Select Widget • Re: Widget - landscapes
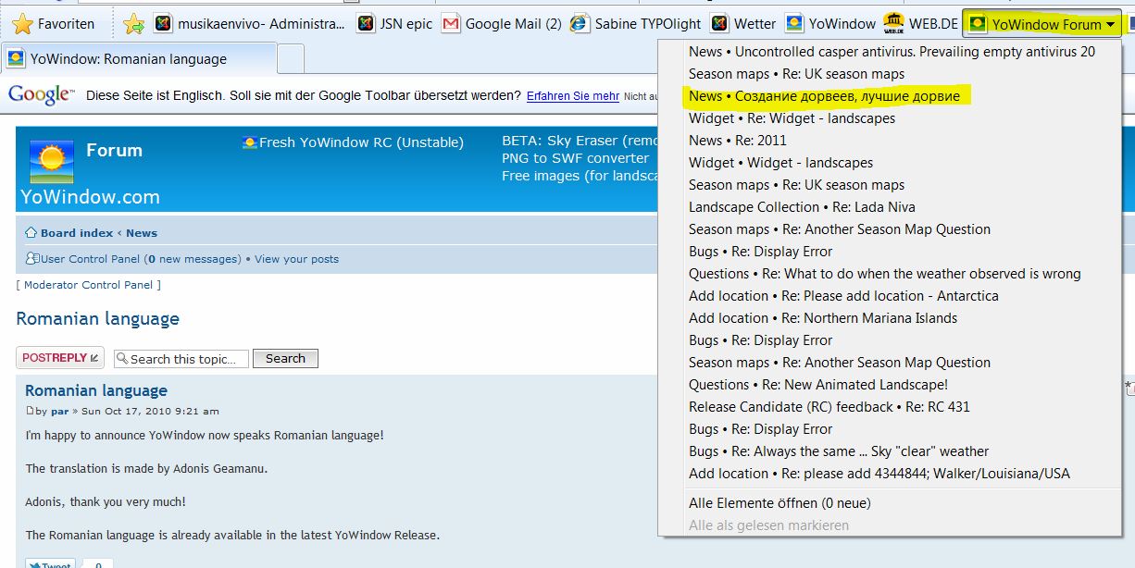 point(792,118)
